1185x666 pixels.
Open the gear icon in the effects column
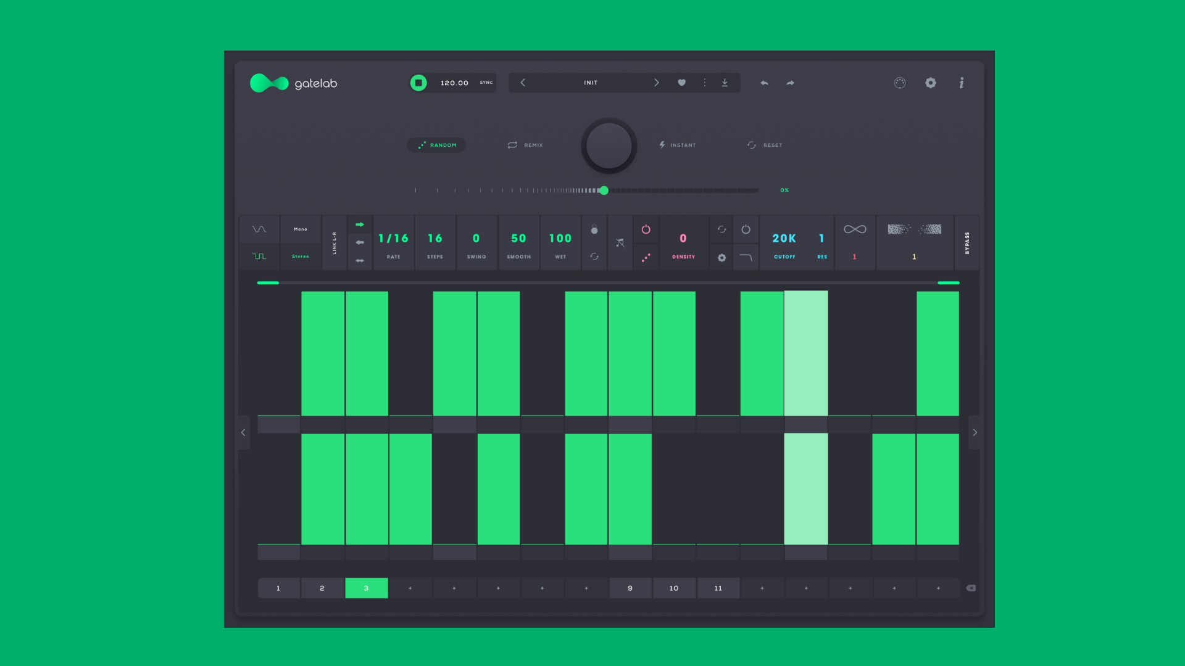point(721,257)
